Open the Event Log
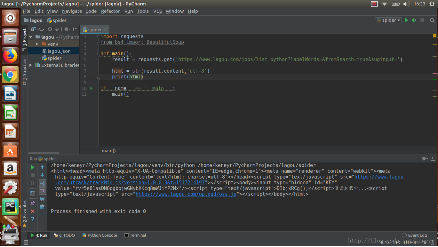Screen dimensions: 438x247 pos(414,235)
